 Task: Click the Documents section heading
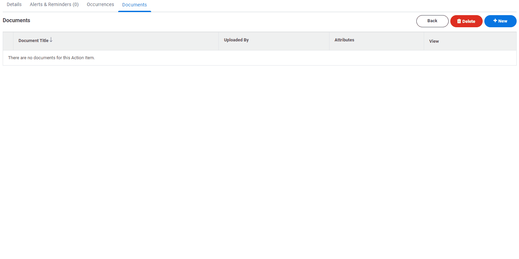tap(16, 21)
